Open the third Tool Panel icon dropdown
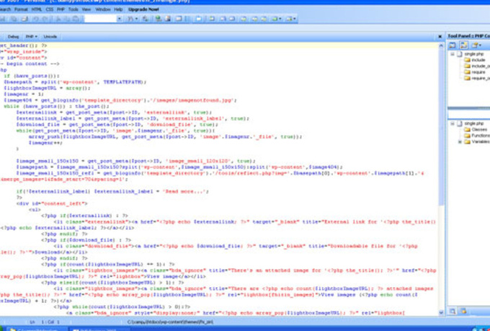 [475, 45]
